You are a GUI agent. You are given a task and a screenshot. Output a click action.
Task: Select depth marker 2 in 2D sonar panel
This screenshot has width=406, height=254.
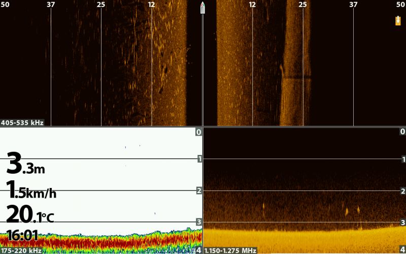(199, 190)
